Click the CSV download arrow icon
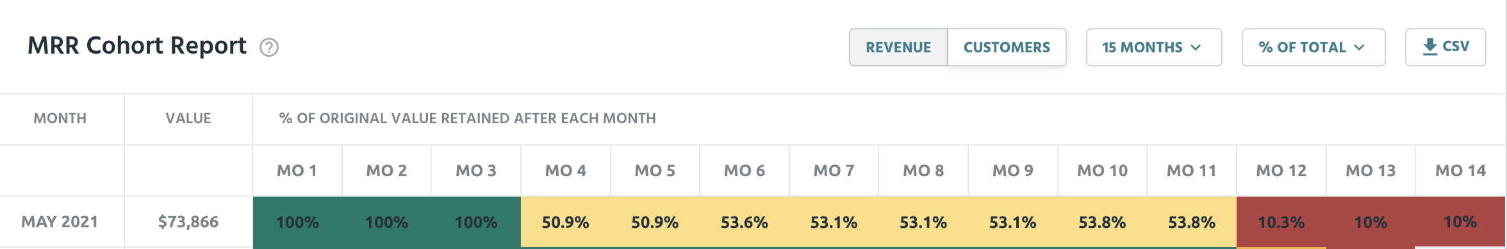 click(x=1429, y=47)
